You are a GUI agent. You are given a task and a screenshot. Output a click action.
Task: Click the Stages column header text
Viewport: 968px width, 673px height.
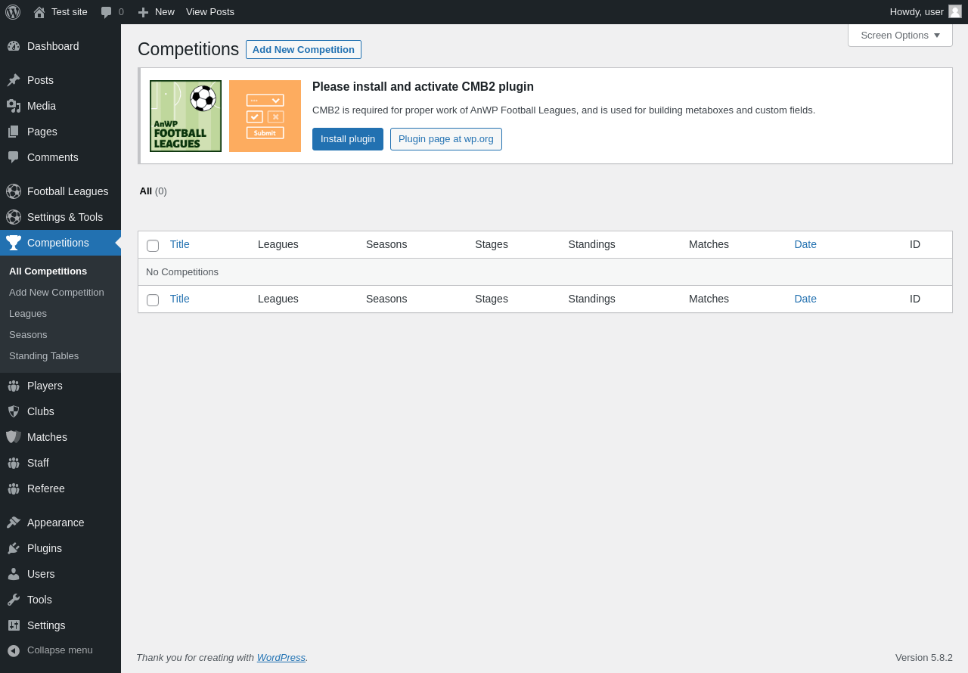coord(492,244)
